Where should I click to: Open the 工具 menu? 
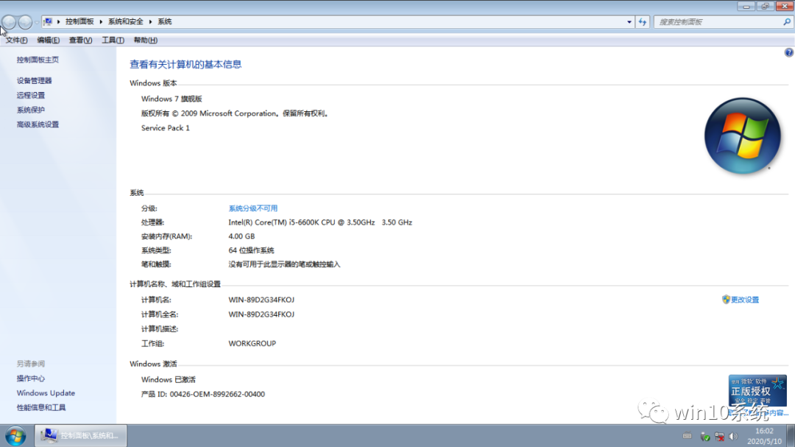(112, 40)
